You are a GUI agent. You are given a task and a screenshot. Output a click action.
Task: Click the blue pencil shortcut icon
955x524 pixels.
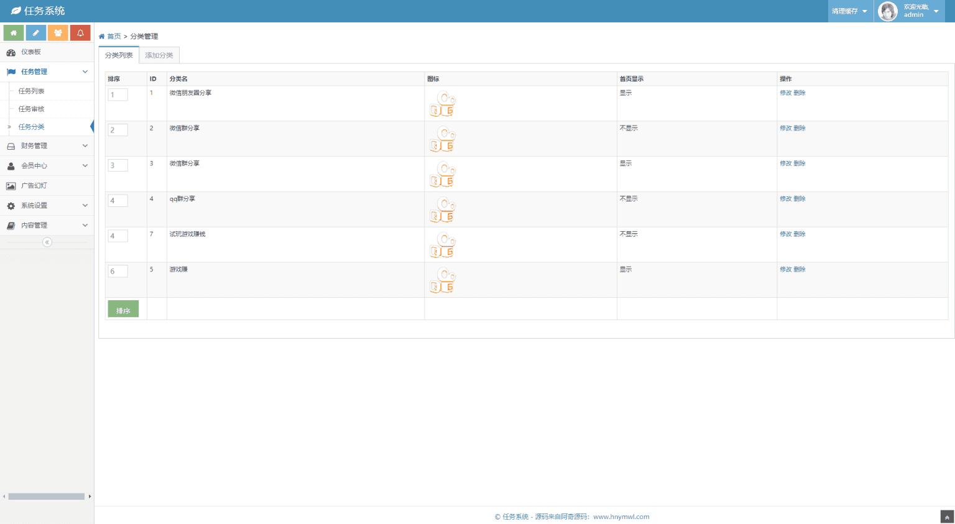(x=35, y=33)
